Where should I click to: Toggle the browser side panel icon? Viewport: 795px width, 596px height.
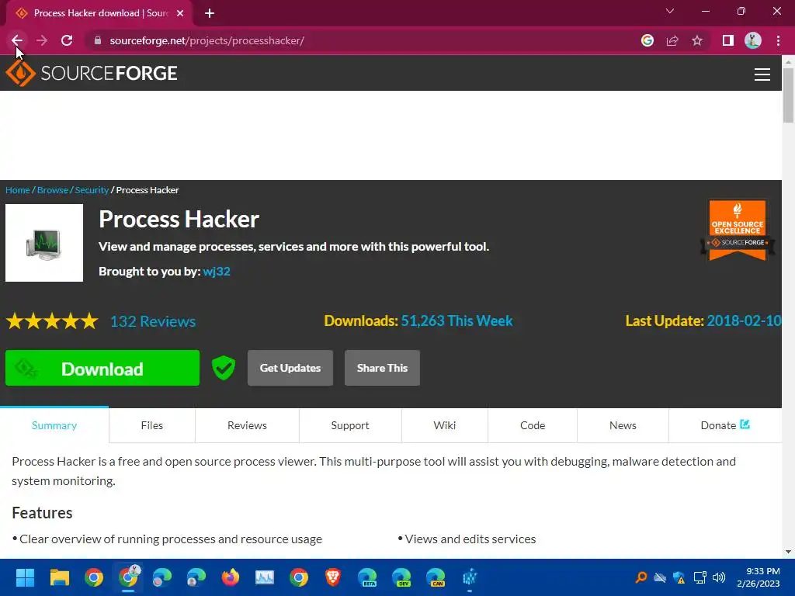point(728,40)
